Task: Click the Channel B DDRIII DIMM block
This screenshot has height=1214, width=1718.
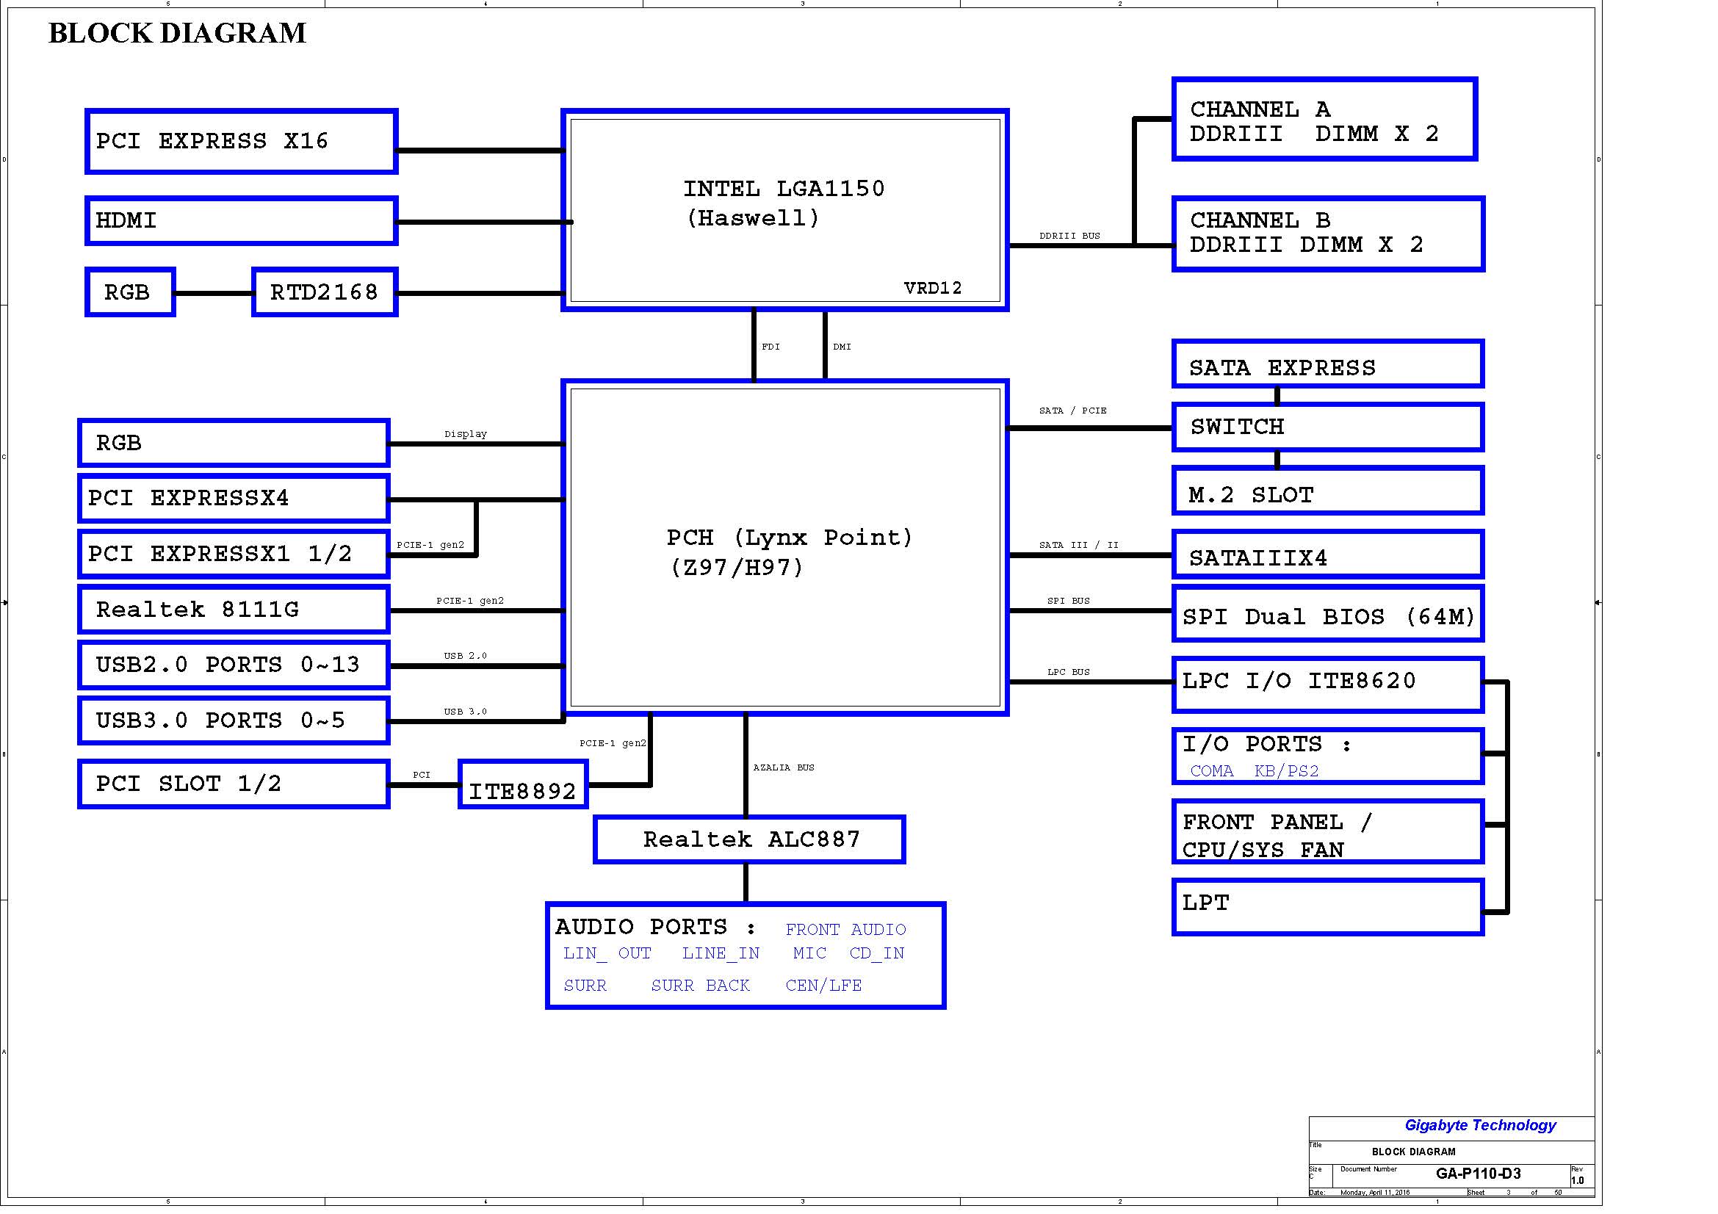Action: pos(1328,234)
